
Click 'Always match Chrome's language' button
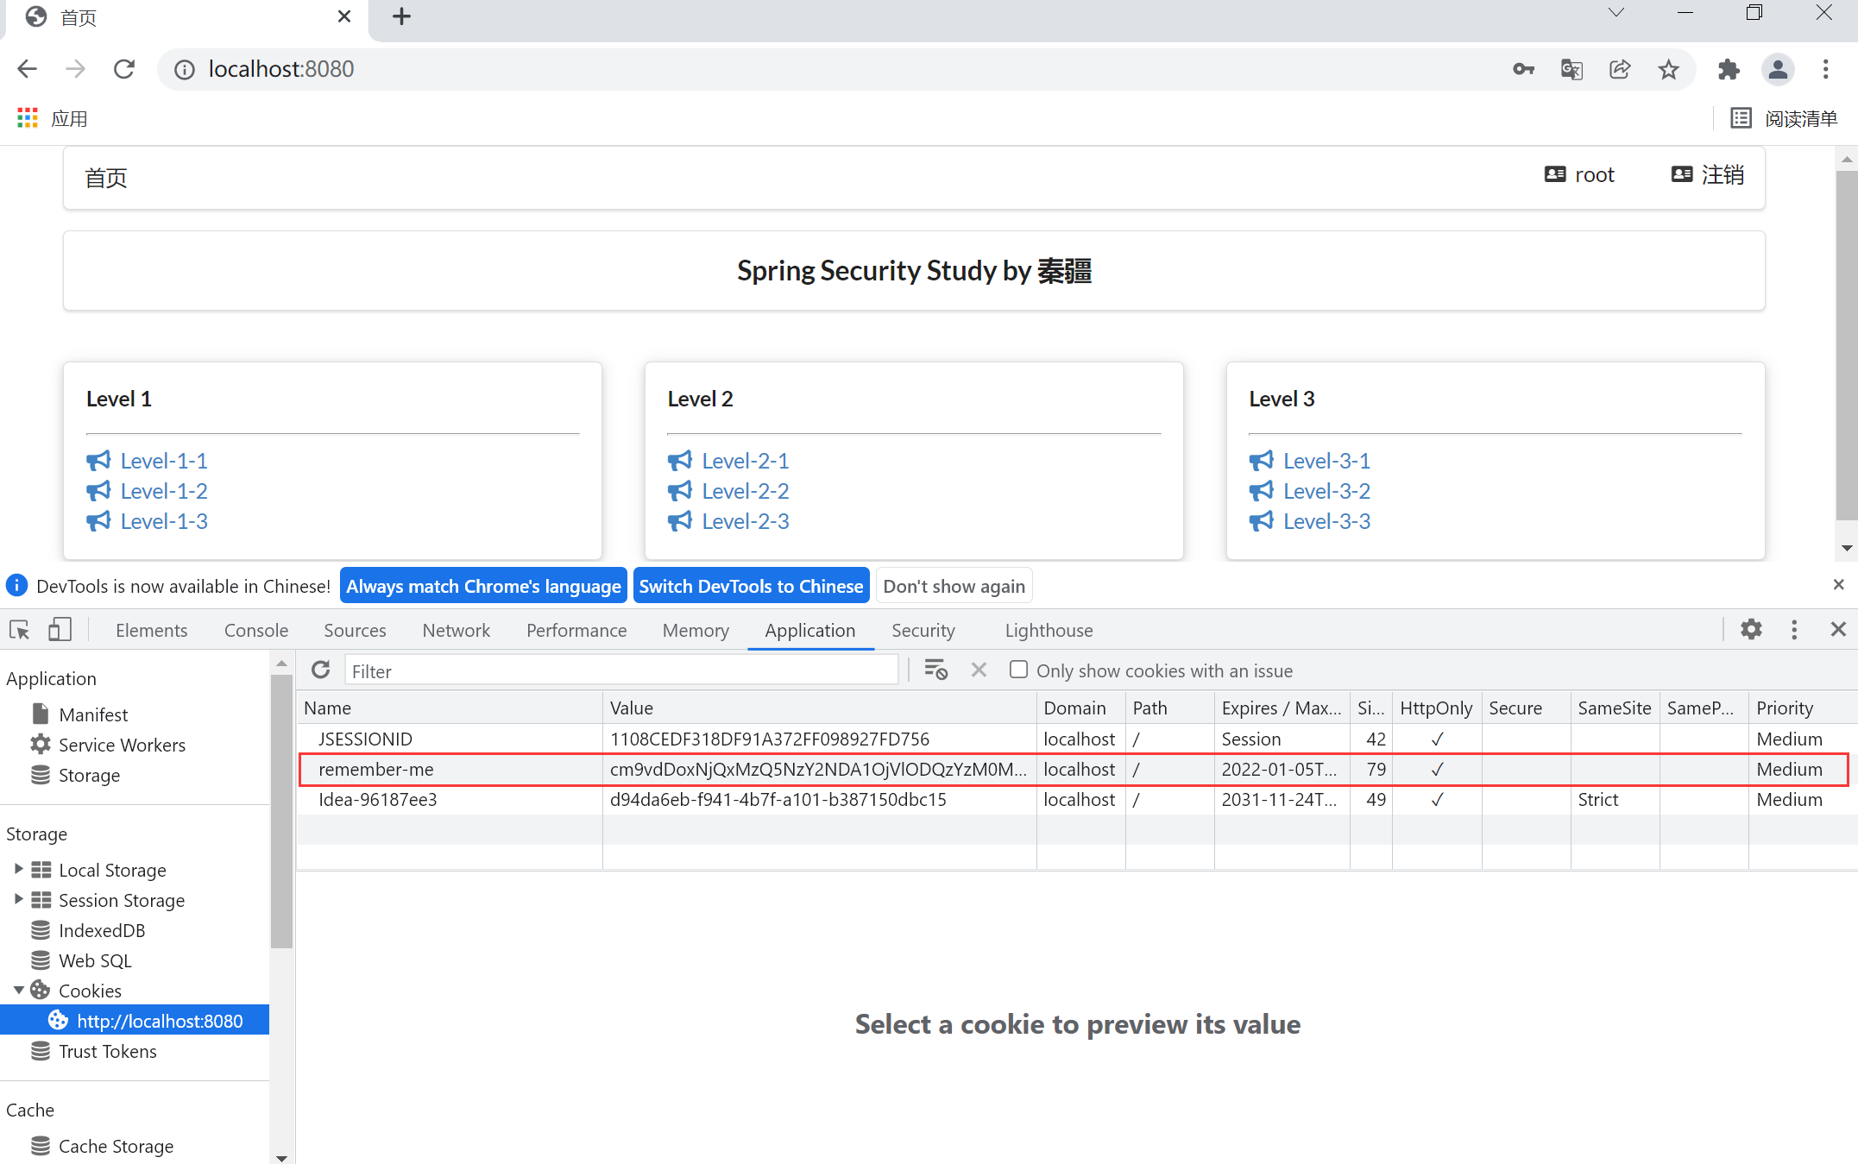point(483,586)
